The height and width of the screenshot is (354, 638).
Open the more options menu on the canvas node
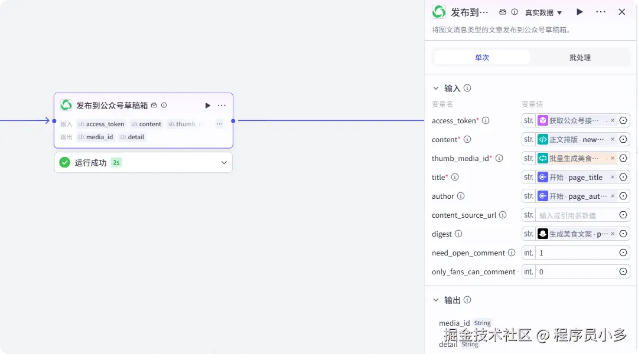pos(222,105)
